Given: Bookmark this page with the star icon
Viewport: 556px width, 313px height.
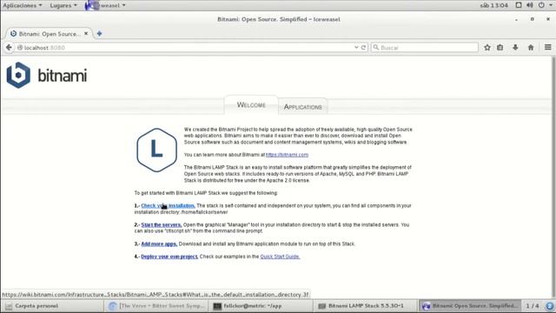Looking at the screenshot, I should coord(487,48).
